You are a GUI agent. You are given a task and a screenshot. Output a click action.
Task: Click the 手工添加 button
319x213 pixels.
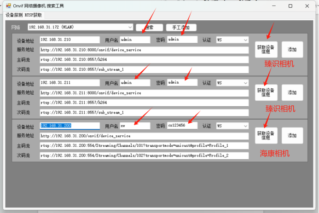tap(181, 28)
